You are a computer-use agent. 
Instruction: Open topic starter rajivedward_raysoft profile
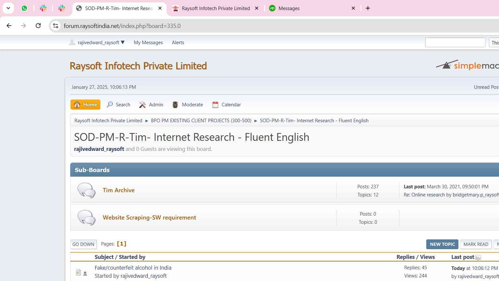[144, 276]
